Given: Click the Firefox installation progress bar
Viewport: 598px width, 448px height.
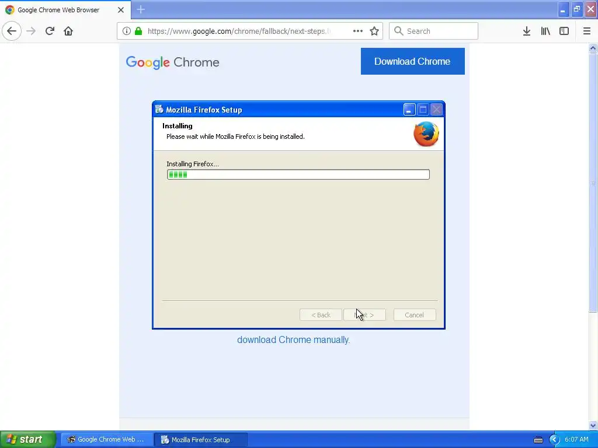Looking at the screenshot, I should click(298, 174).
